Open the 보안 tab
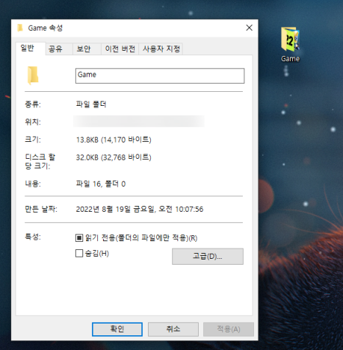 84,49
